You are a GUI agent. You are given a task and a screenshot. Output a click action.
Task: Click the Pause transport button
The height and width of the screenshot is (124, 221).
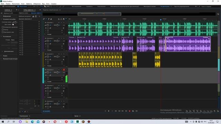pyautogui.click(x=112, y=111)
